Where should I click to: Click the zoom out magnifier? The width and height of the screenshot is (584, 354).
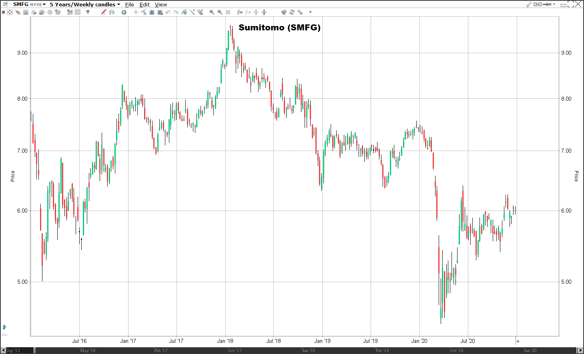pos(220,12)
